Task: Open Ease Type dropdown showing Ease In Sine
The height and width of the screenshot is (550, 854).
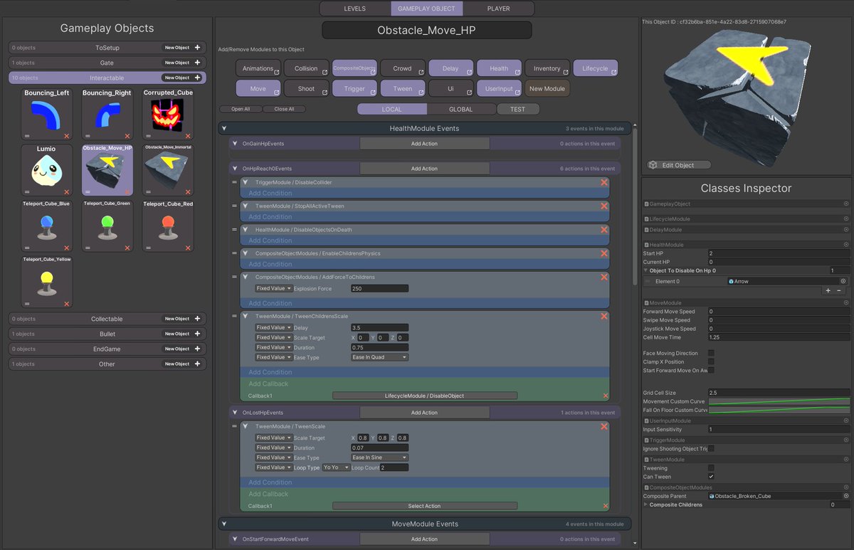Action: coord(379,458)
